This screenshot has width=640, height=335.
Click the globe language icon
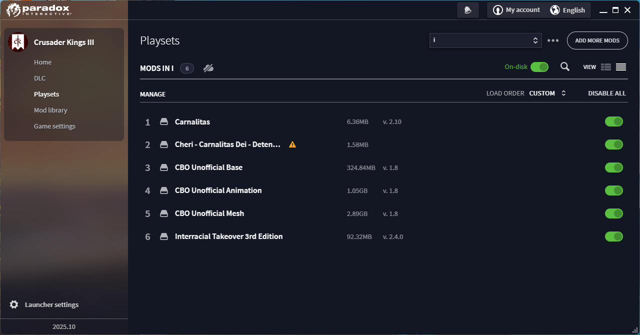[x=554, y=10]
